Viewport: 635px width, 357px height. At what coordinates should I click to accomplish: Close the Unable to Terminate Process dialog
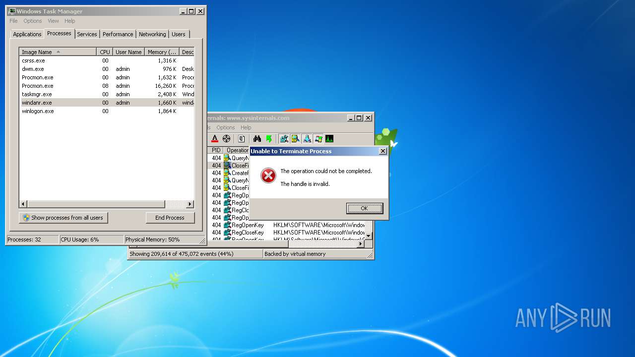point(382,151)
